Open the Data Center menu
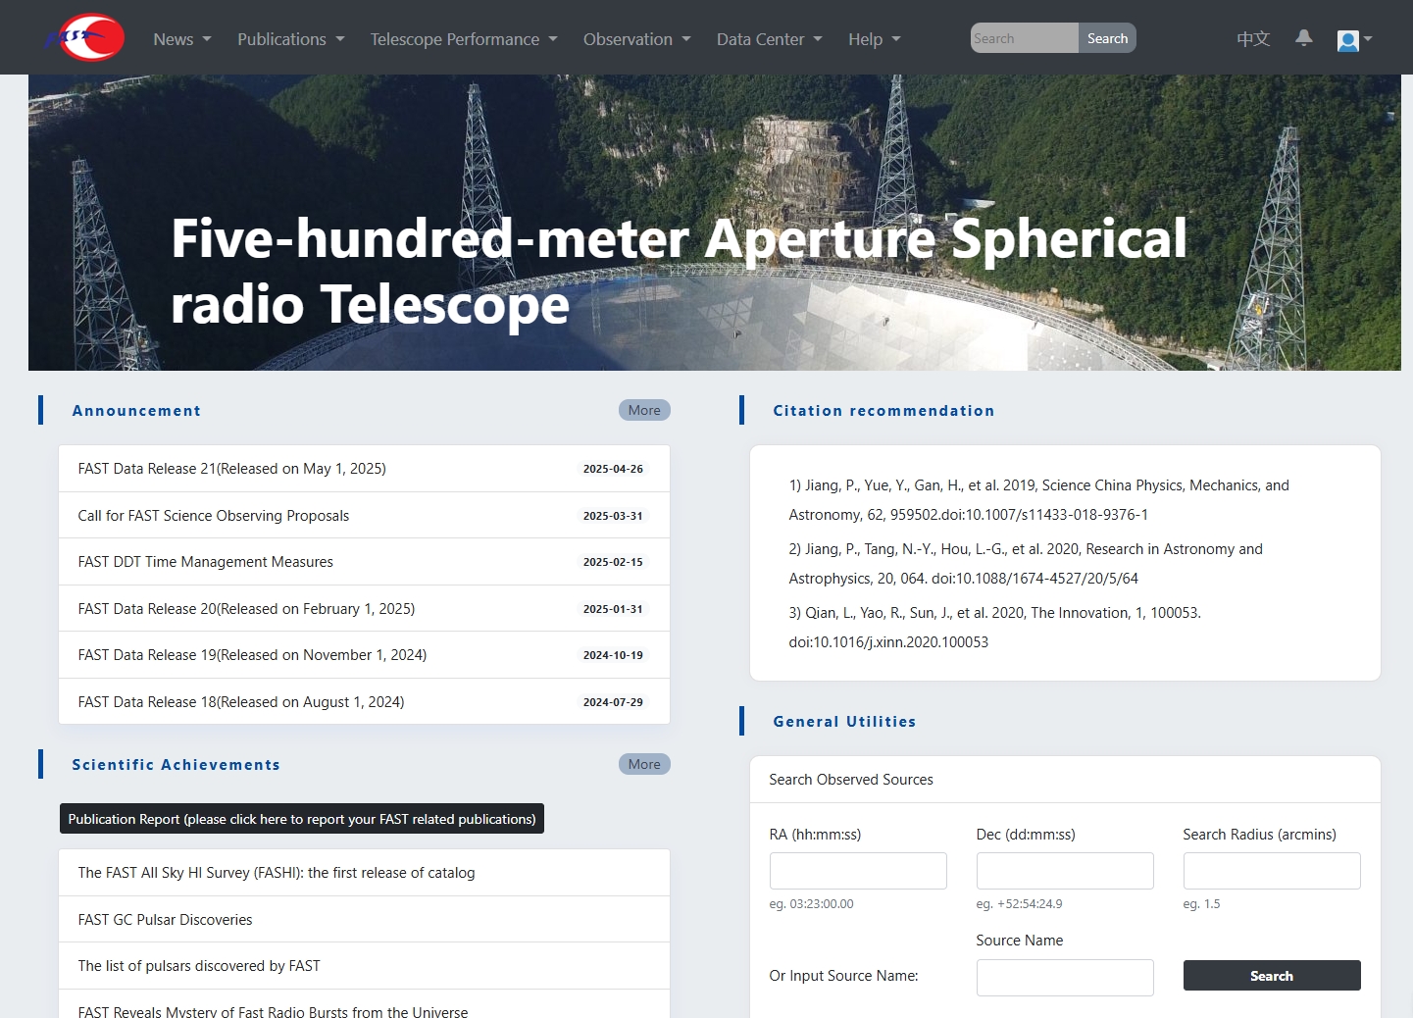The height and width of the screenshot is (1018, 1413). coord(769,39)
